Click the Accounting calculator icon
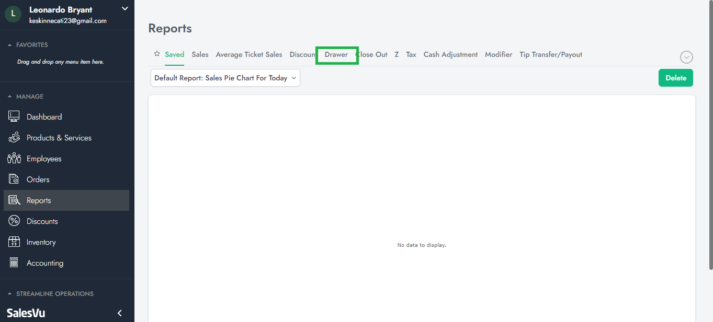 (14, 263)
